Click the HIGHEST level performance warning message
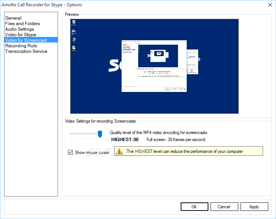Screen dimensions: 276x219 point(188,151)
